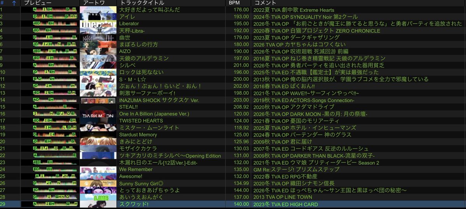Select track ツキアカリのミチシルベ〜Opening Edition
This screenshot has width=466, height=209.
click(x=170, y=156)
